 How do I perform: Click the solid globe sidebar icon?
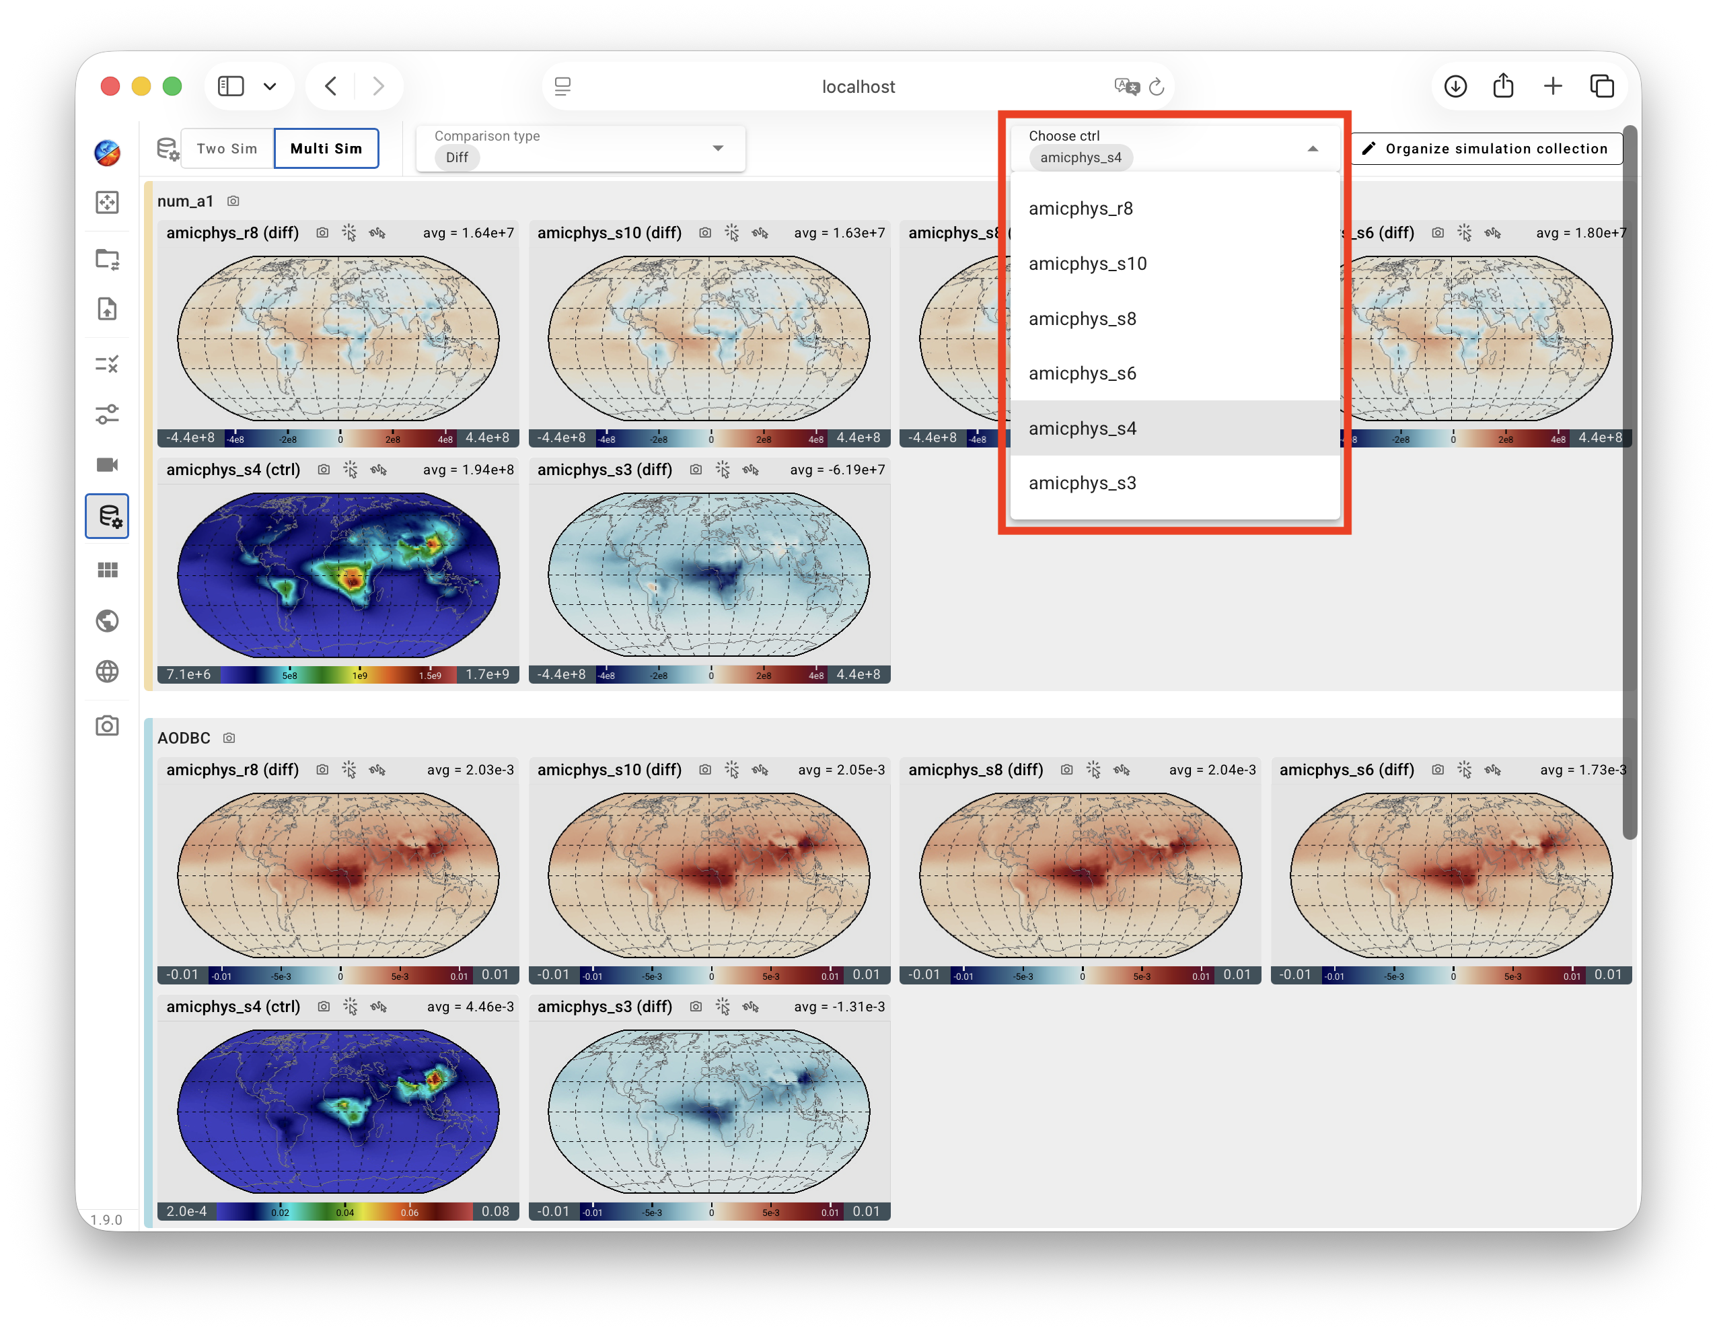107,621
